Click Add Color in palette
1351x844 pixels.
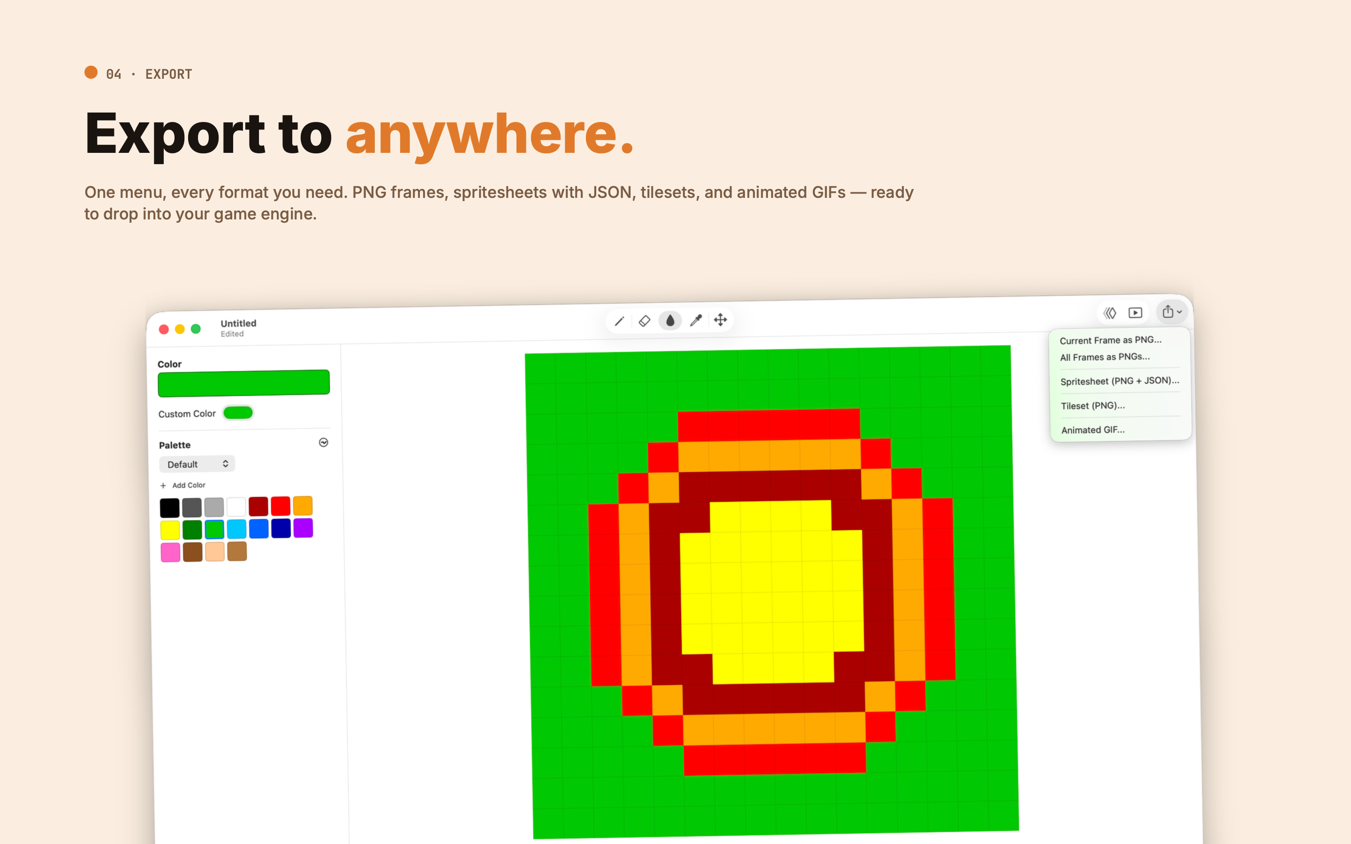point(183,485)
